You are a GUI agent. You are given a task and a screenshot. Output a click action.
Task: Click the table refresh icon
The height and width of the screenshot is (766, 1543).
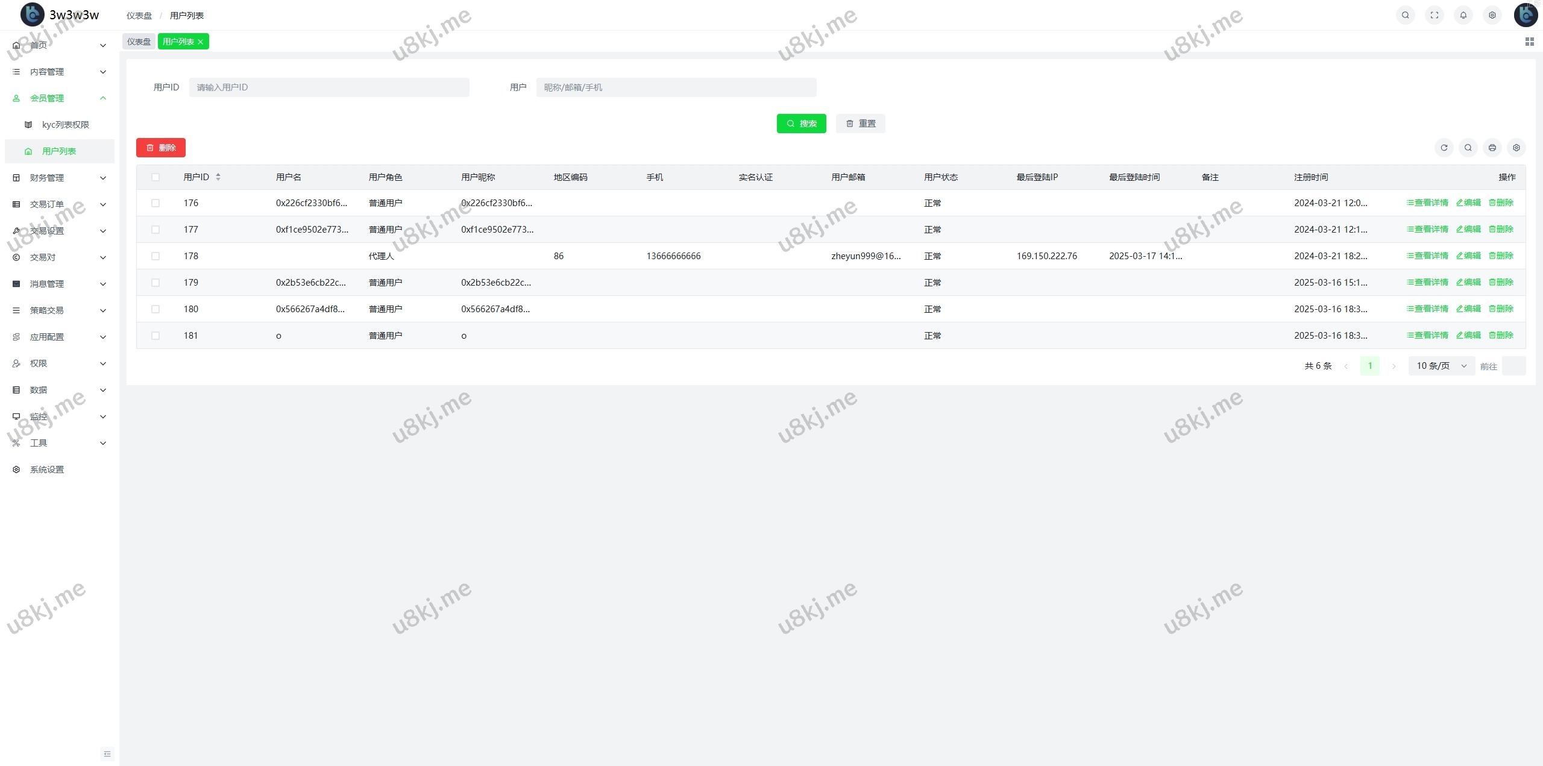(1444, 148)
